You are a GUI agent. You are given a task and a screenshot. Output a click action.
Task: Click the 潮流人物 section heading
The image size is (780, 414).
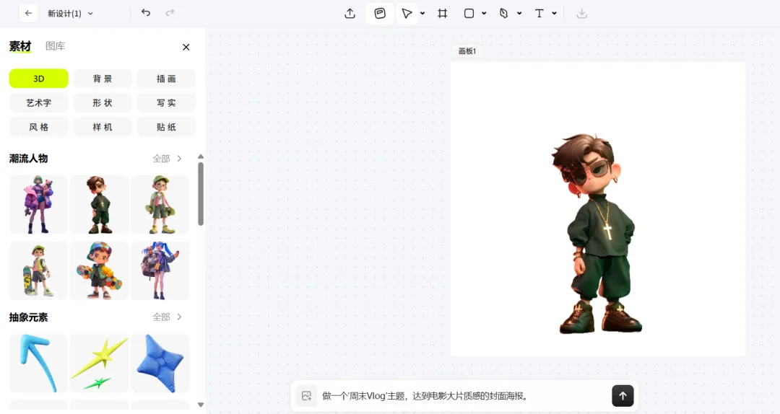coord(28,159)
